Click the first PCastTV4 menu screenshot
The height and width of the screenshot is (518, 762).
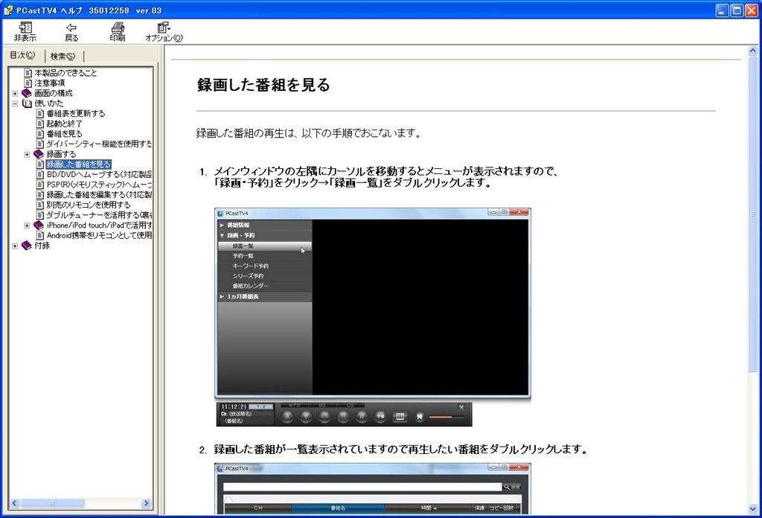coord(373,303)
